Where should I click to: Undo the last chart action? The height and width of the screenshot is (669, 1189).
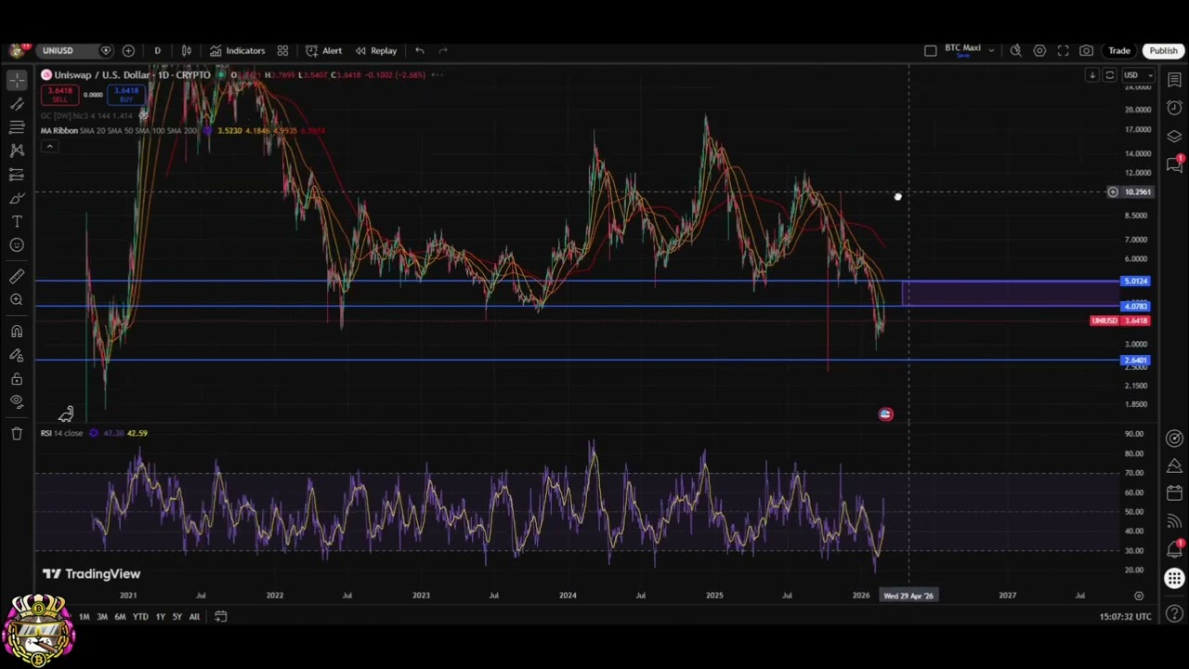coord(420,50)
